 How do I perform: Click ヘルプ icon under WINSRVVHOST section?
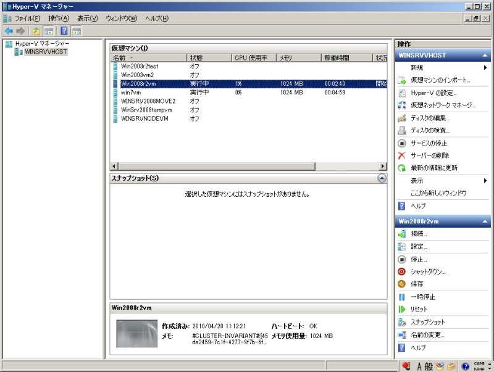(x=402, y=206)
